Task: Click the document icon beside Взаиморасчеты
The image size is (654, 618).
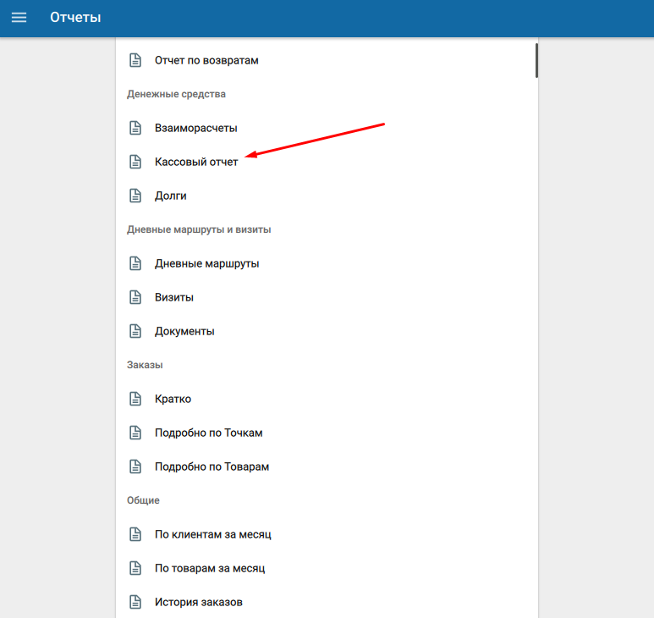Action: tap(135, 128)
